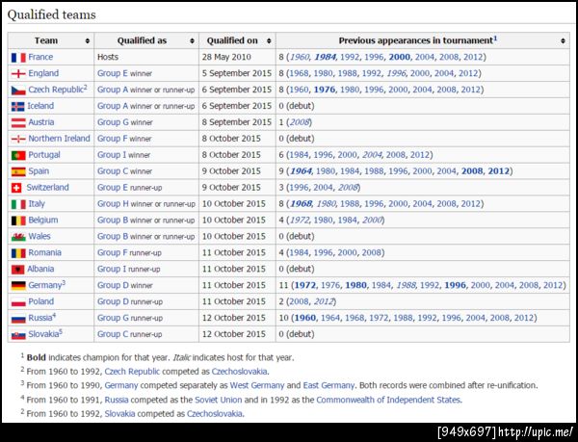Follow Group I link in Portugal row

111,155
